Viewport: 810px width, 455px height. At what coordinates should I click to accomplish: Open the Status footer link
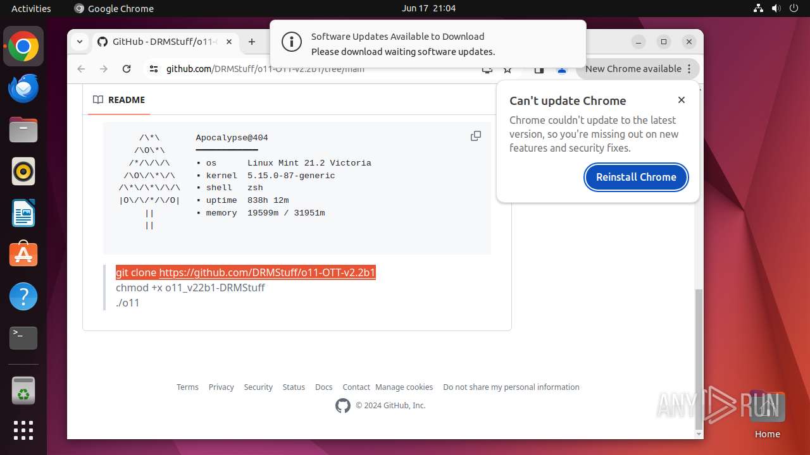(x=294, y=387)
